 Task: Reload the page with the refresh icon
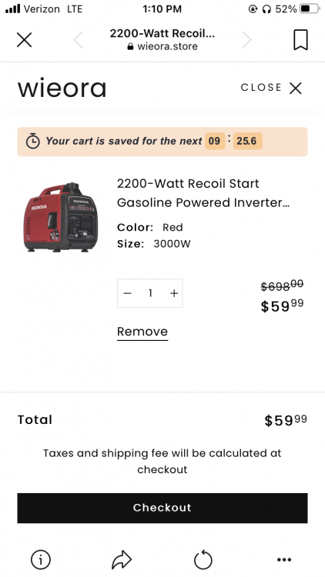tap(203, 560)
